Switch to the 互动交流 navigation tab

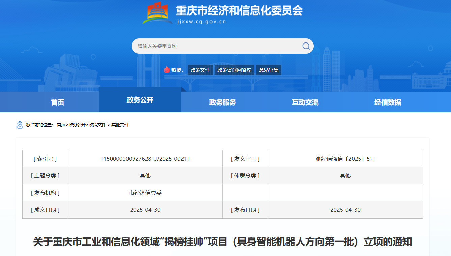pyautogui.click(x=305, y=102)
